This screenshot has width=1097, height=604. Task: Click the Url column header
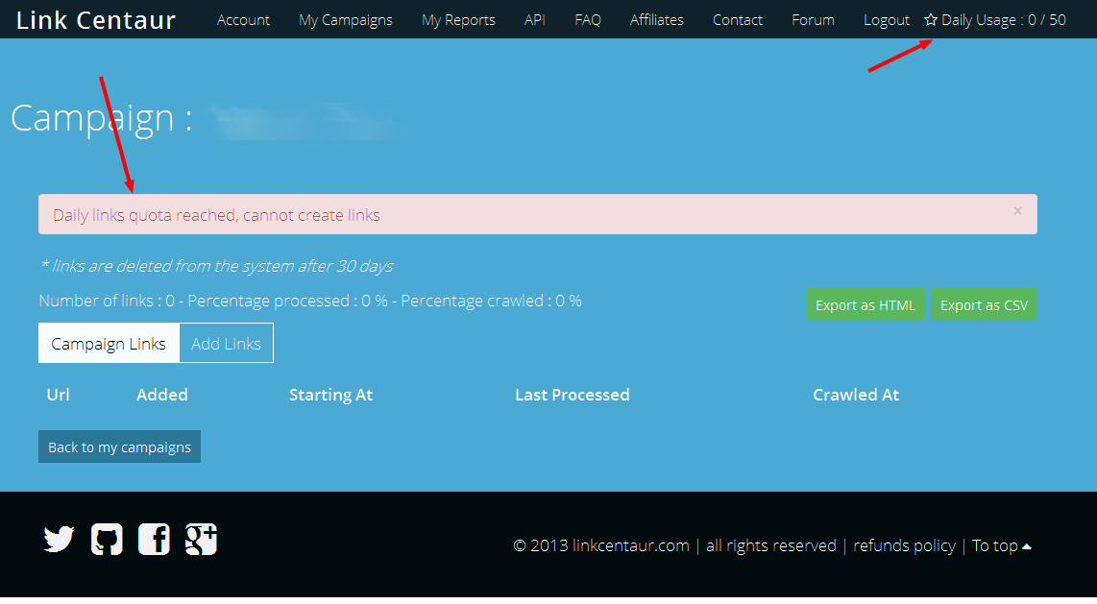[x=58, y=395]
